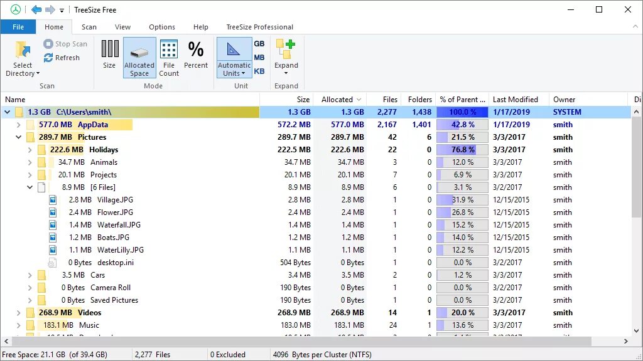The width and height of the screenshot is (643, 361).
Task: Expand the AppData folder node
Action: tap(18, 125)
